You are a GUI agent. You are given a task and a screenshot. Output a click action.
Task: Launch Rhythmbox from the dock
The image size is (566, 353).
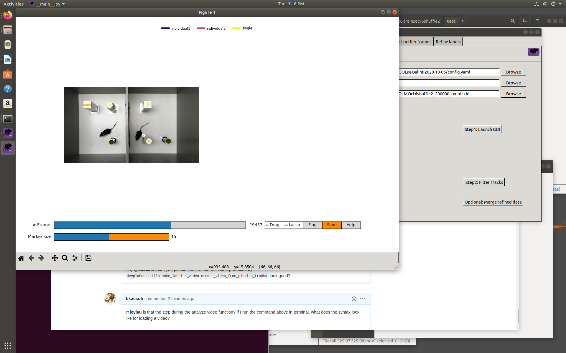coord(8,45)
